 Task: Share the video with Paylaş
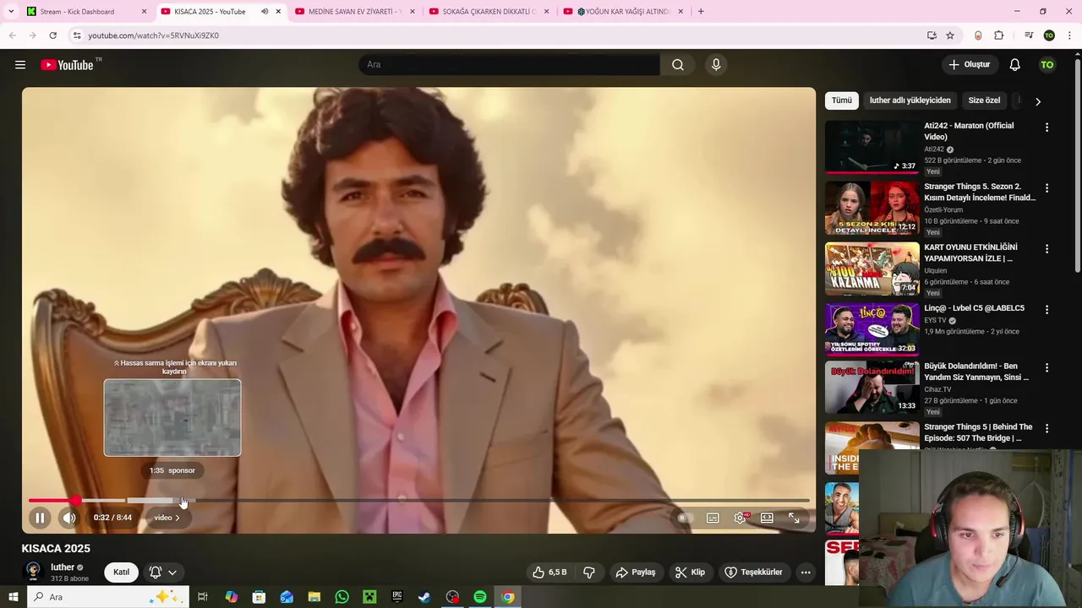point(636,573)
